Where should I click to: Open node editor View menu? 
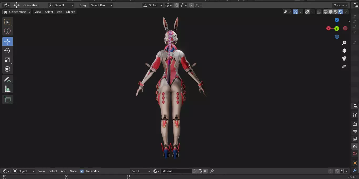pos(42,171)
